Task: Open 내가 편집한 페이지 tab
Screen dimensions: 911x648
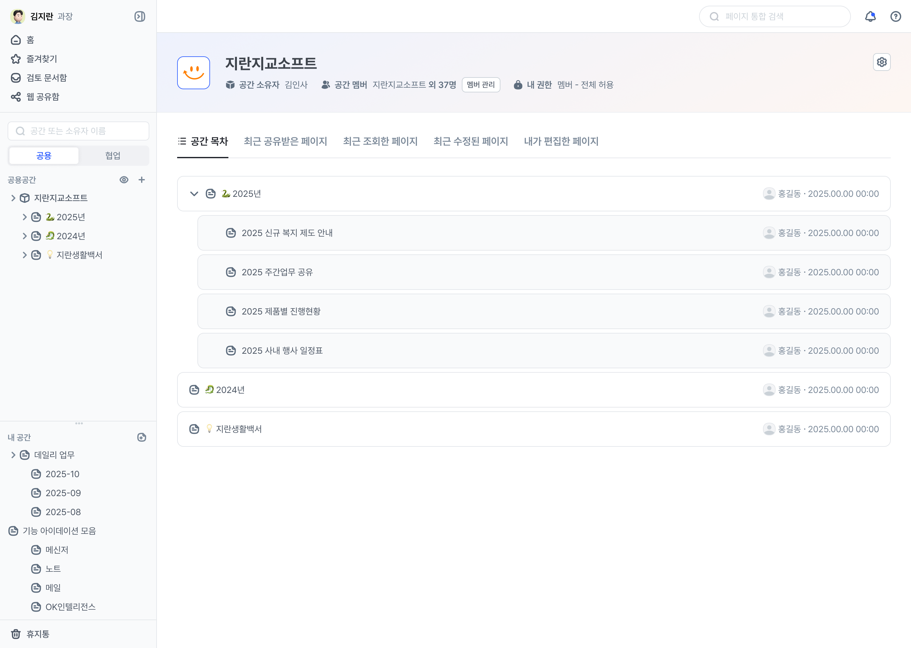Action: tap(561, 141)
